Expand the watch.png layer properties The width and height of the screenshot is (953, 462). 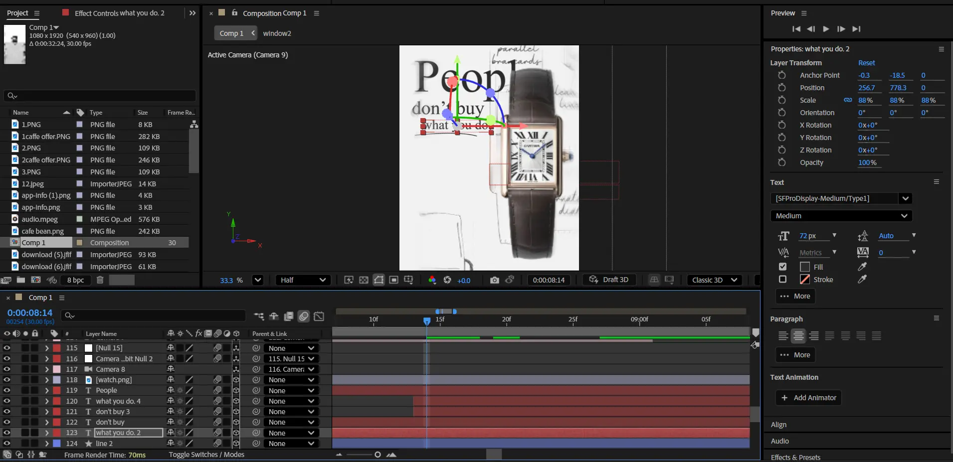coord(46,380)
